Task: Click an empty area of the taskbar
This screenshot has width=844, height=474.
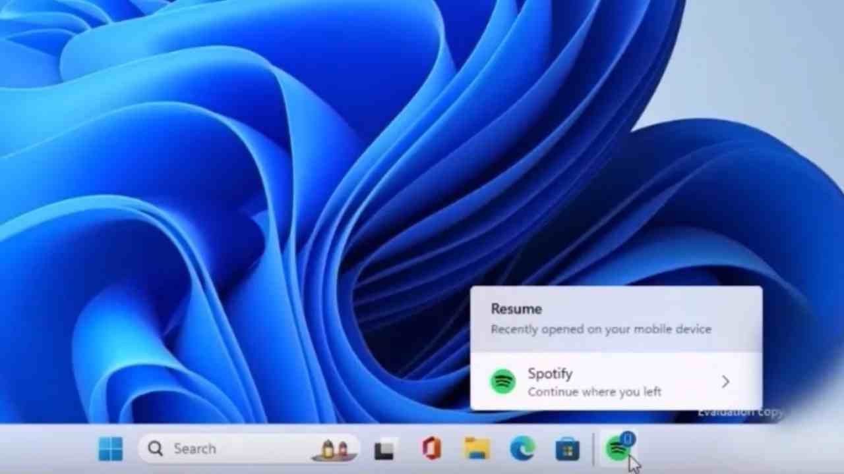Action: click(758, 448)
